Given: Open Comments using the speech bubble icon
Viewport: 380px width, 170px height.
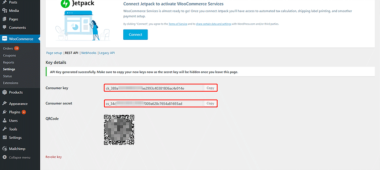Looking at the screenshot, I should tap(5, 27).
